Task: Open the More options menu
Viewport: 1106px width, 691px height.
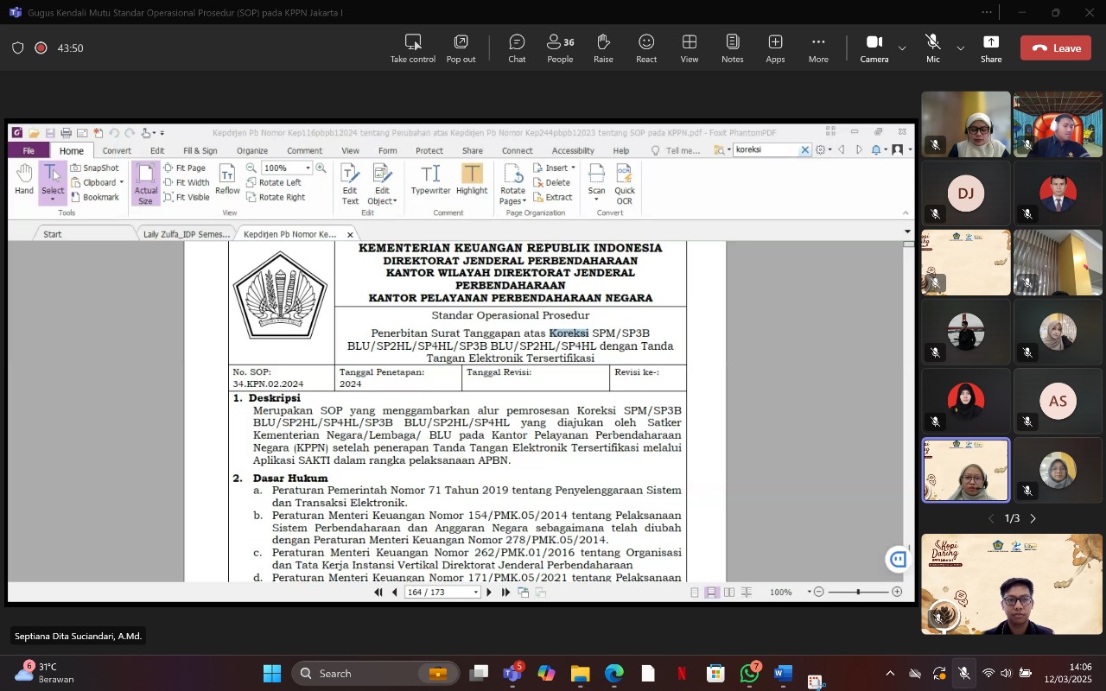Action: tap(818, 48)
